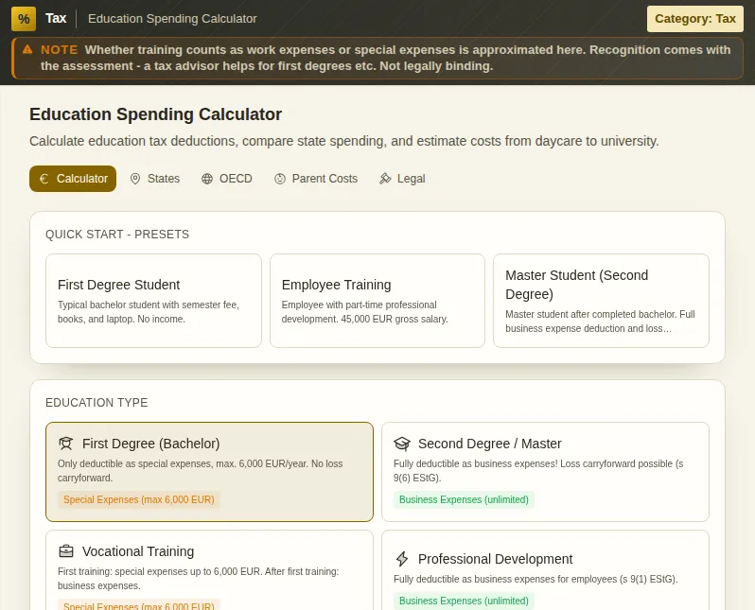Click the map pin icon beside States

pos(135,179)
